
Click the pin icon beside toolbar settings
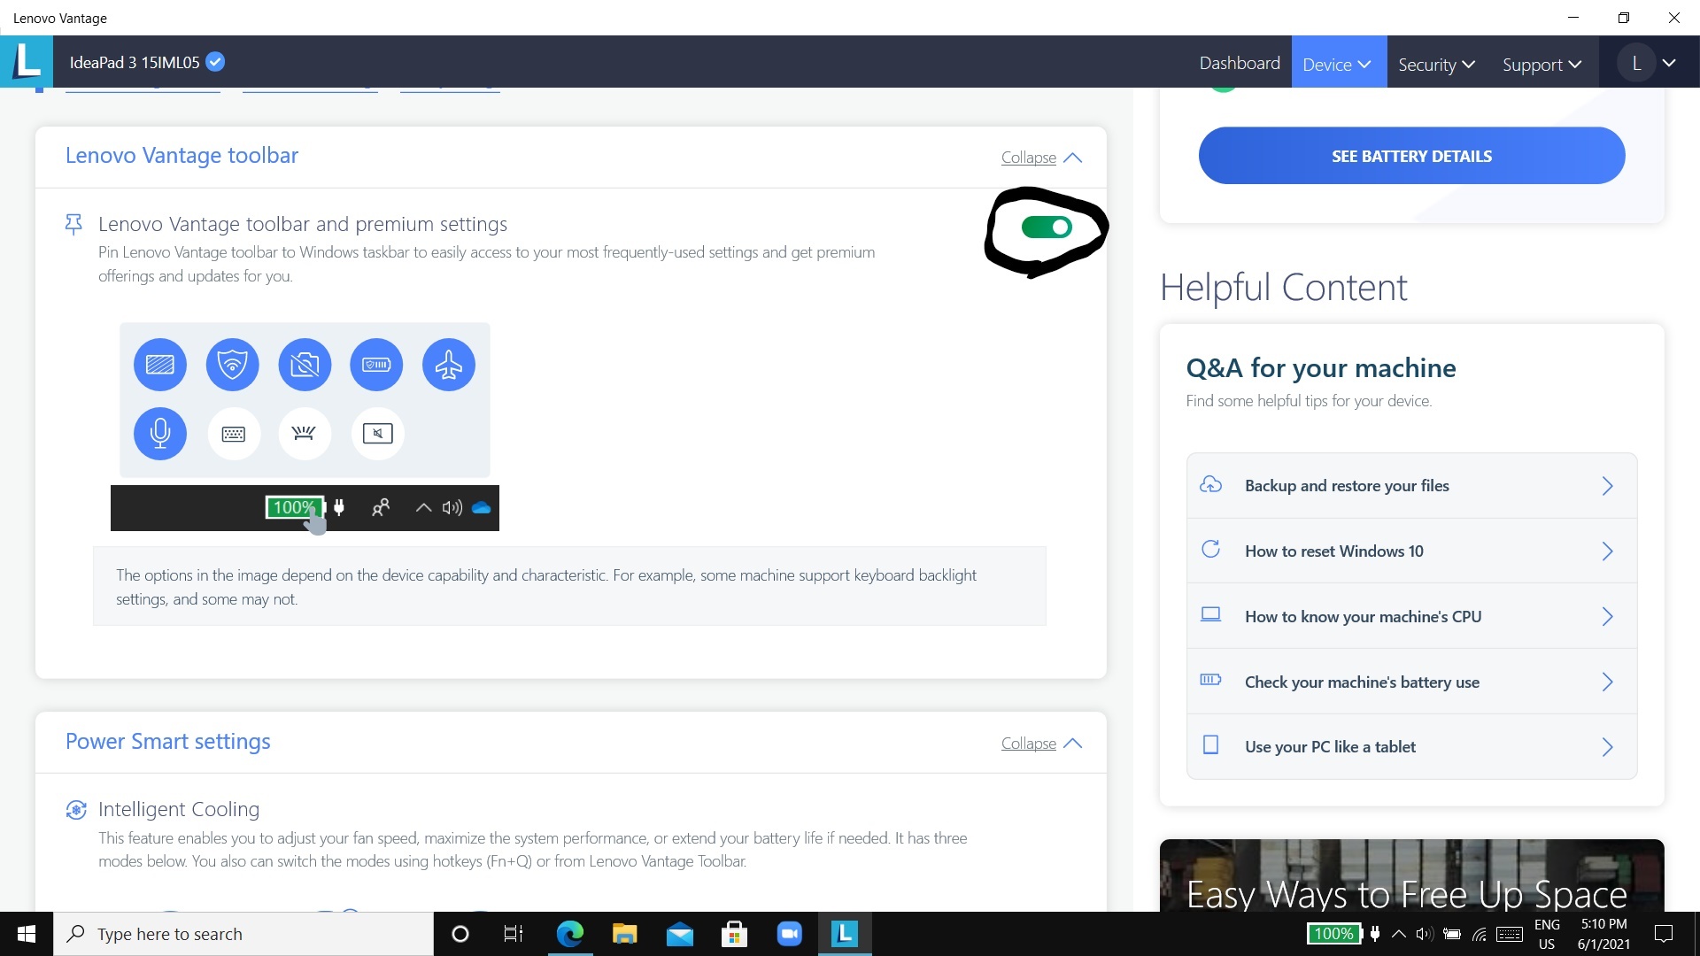pos(74,224)
